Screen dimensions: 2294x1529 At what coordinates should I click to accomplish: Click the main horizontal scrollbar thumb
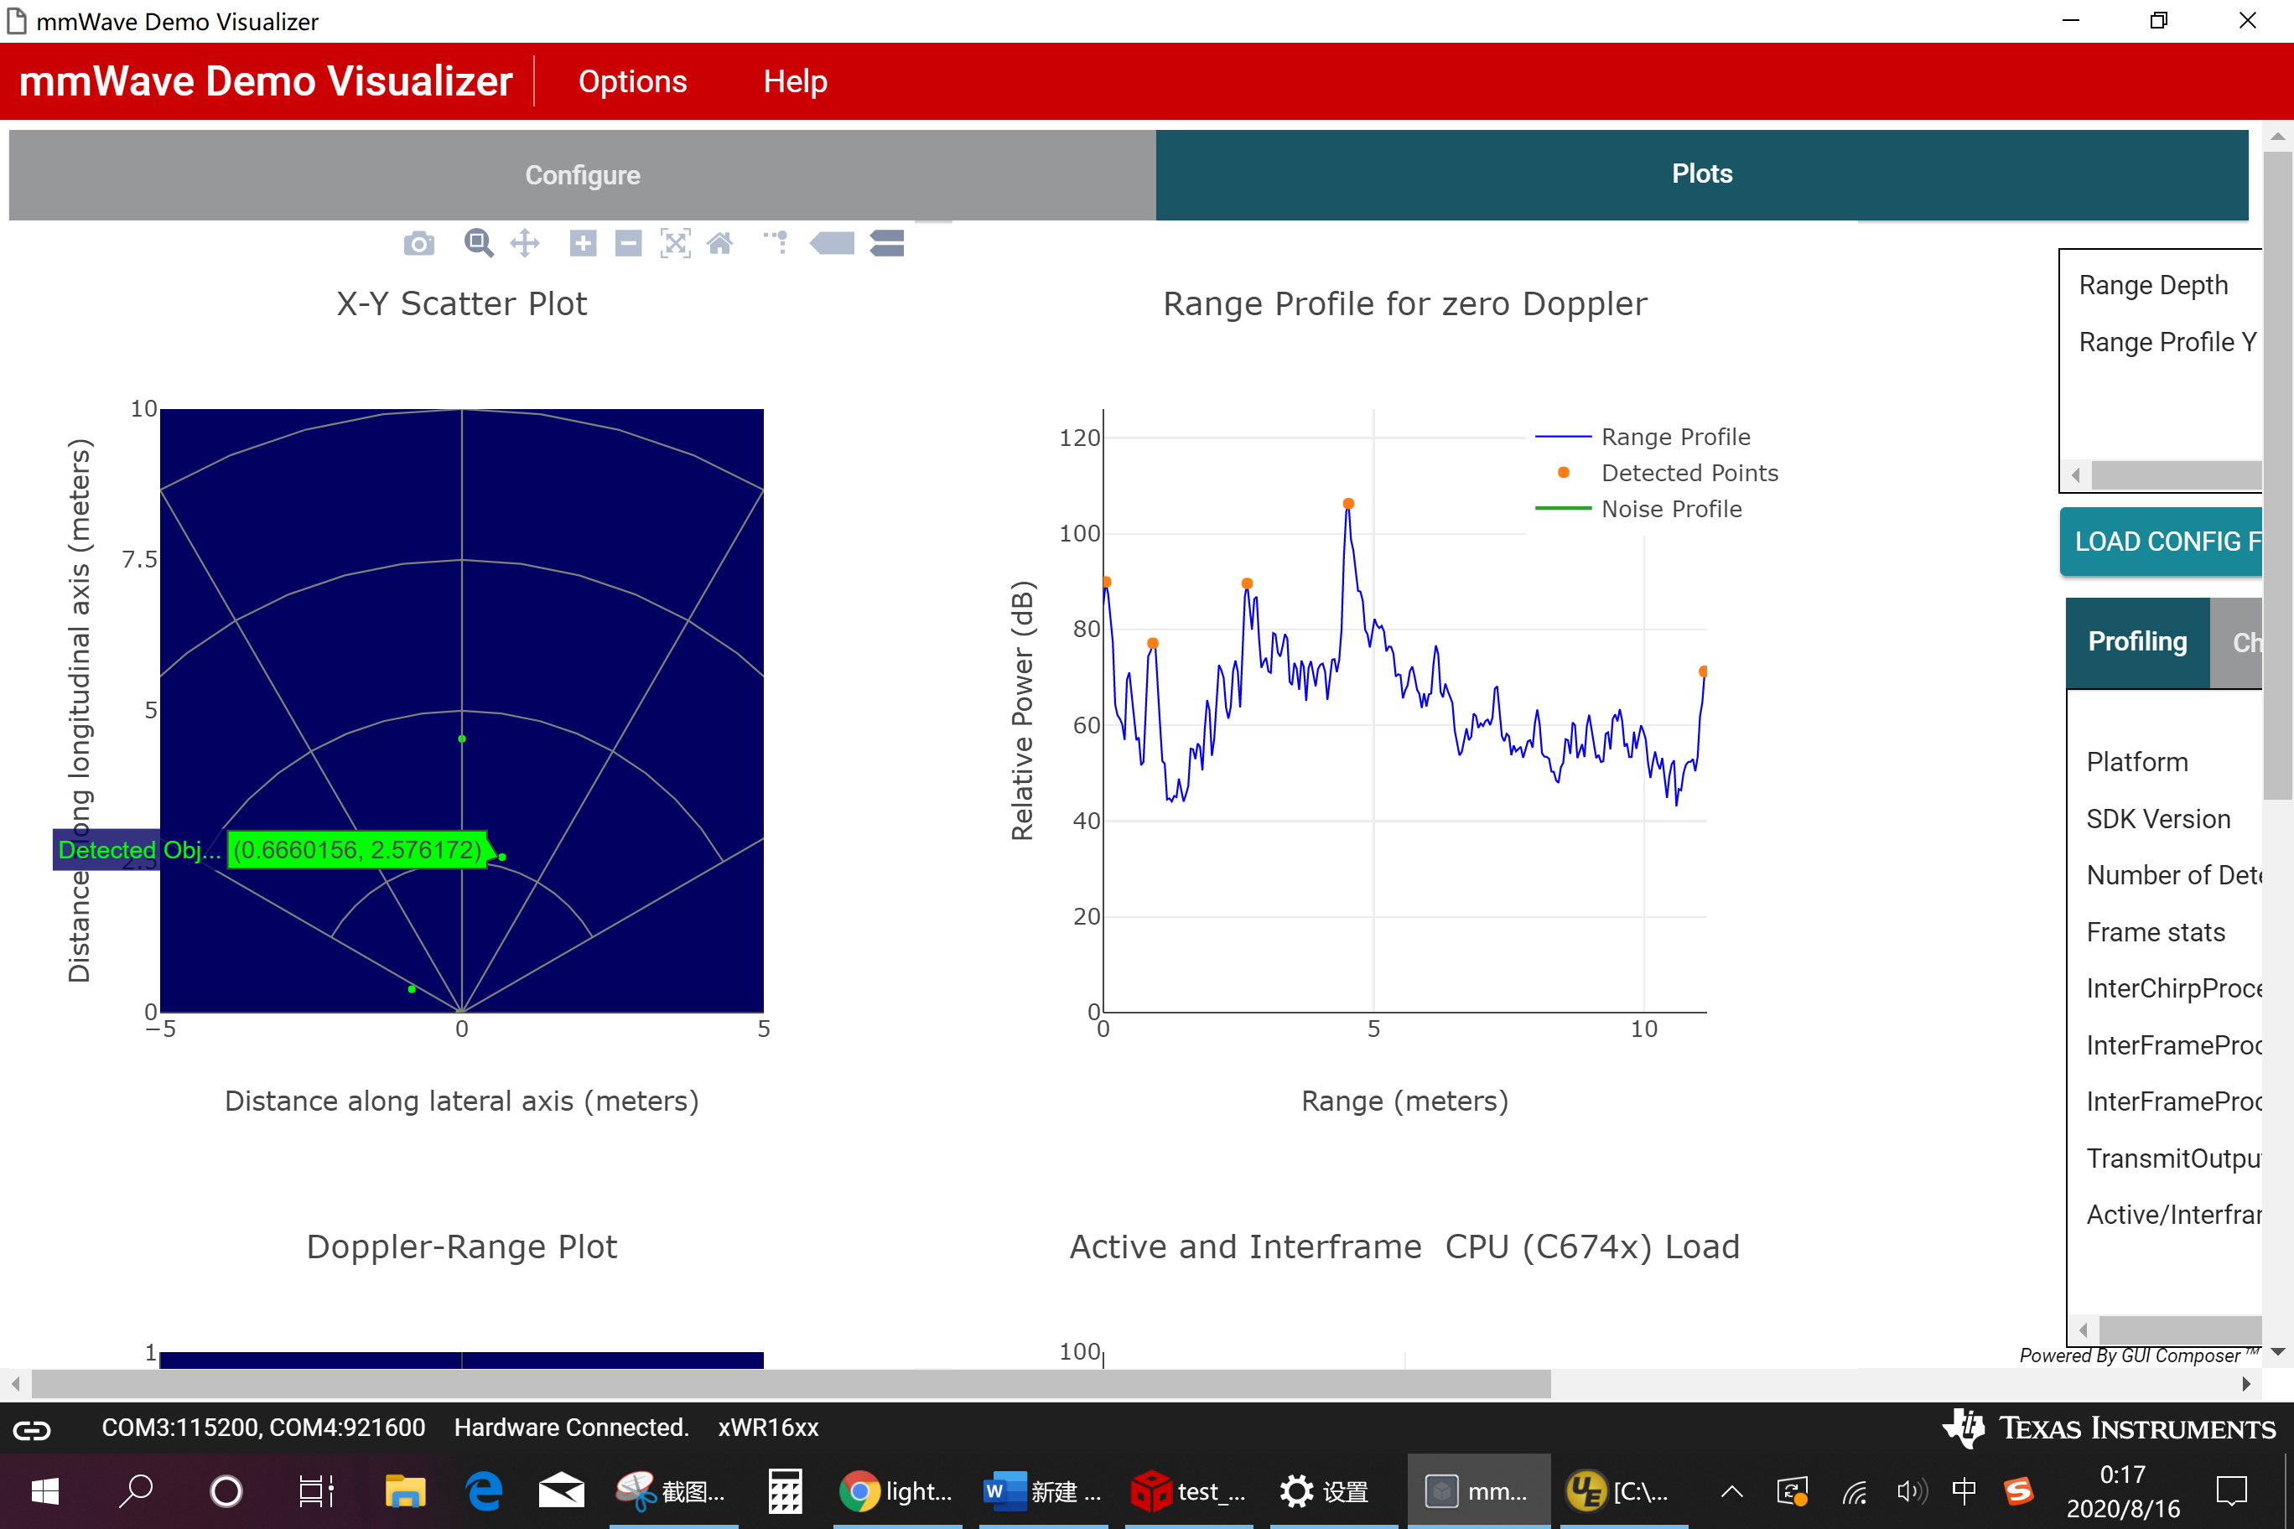790,1383
